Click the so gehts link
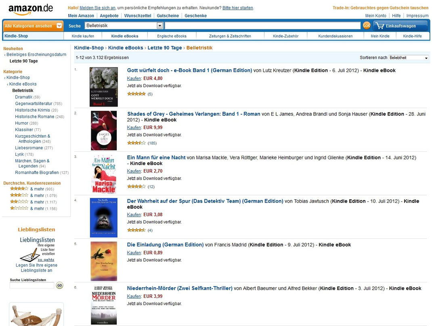The height and width of the screenshot is (326, 432). pos(46,260)
